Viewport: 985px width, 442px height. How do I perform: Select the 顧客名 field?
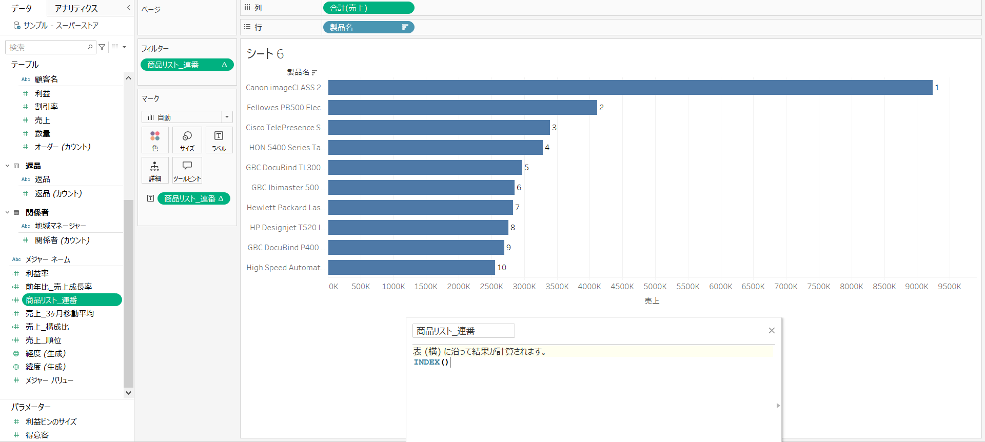coord(46,79)
